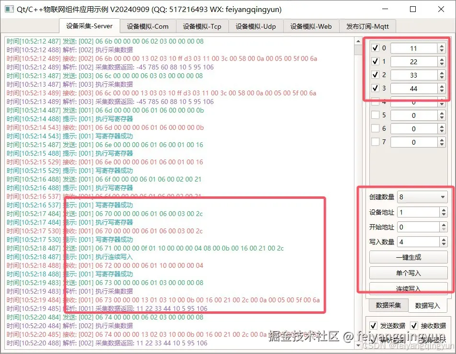The width and height of the screenshot is (456, 354).
Task: Open the 设备模拟-Web tab
Action: (x=311, y=26)
